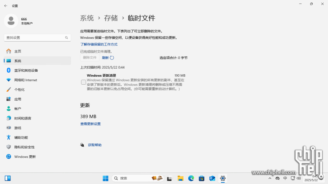
Task: Open the volume tray icon
Action: click(x=299, y=178)
